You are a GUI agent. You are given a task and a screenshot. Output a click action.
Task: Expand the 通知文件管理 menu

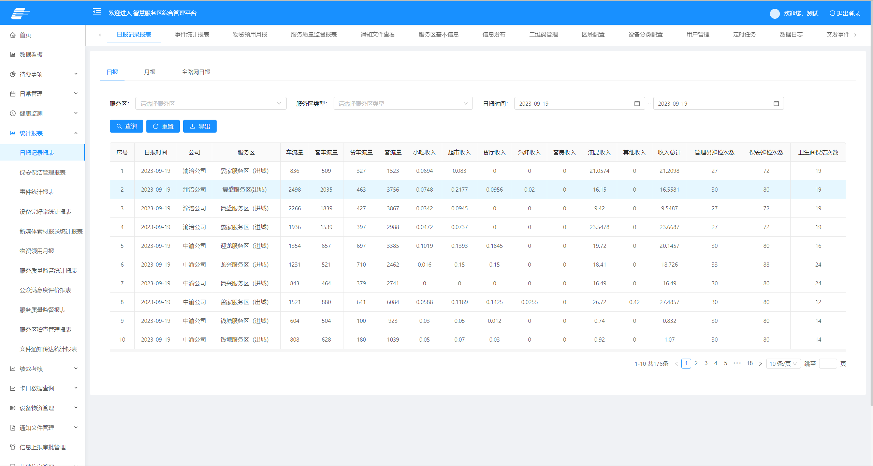pos(43,427)
